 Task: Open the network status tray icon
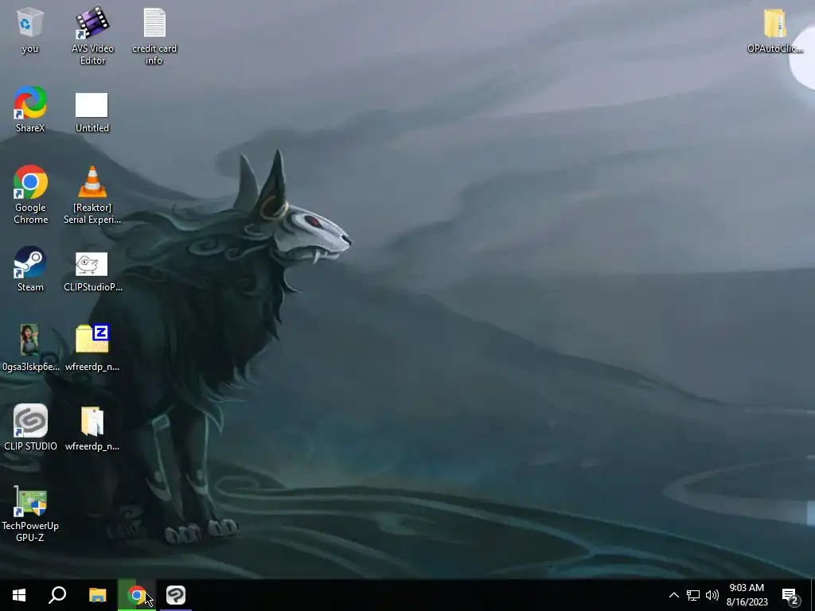(x=693, y=595)
